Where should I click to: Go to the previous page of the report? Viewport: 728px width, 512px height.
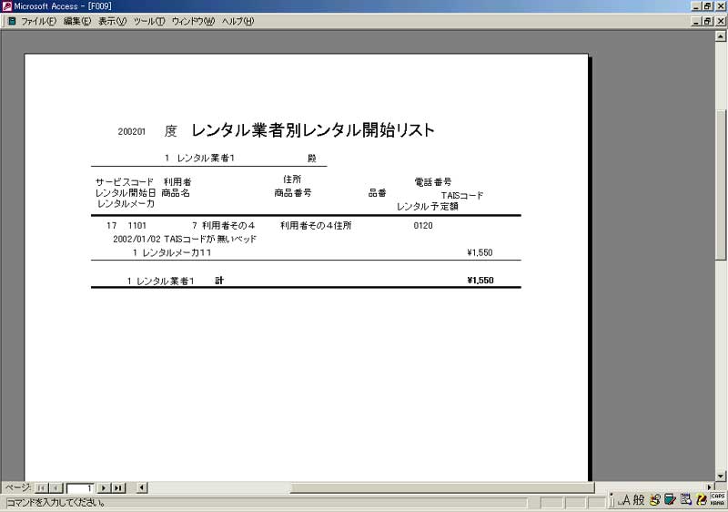(x=56, y=488)
